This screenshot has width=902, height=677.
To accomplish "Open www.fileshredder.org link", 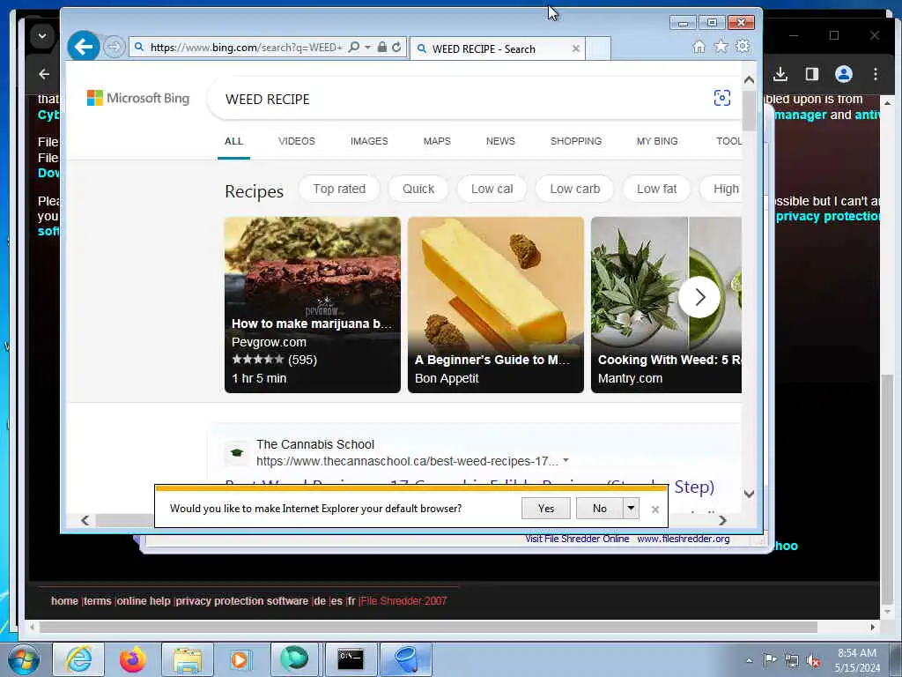I will pyautogui.click(x=684, y=539).
